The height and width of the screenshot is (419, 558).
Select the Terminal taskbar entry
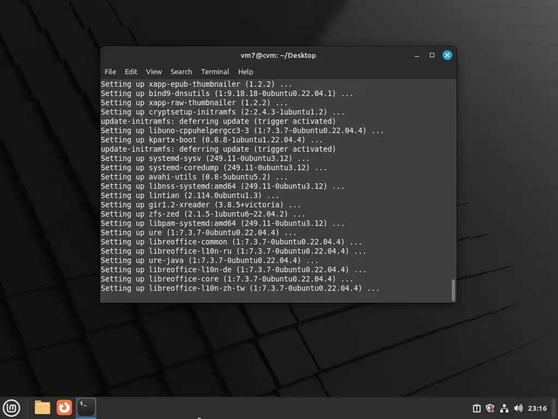(x=86, y=408)
